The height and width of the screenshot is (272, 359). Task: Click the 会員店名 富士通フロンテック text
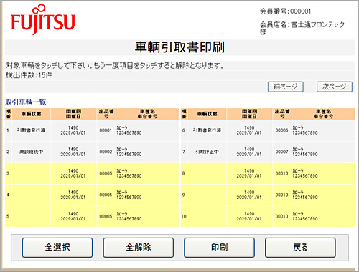point(302,28)
